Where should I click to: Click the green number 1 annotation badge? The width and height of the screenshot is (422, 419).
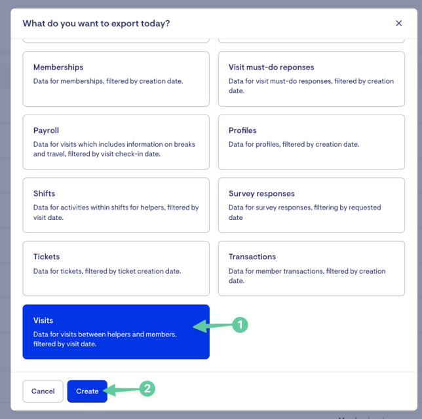[240, 325]
